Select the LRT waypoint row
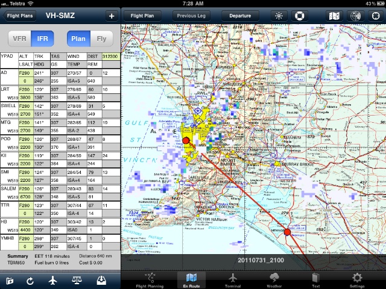Image resolution: width=386 pixels, height=289 pixels. (x=60, y=93)
